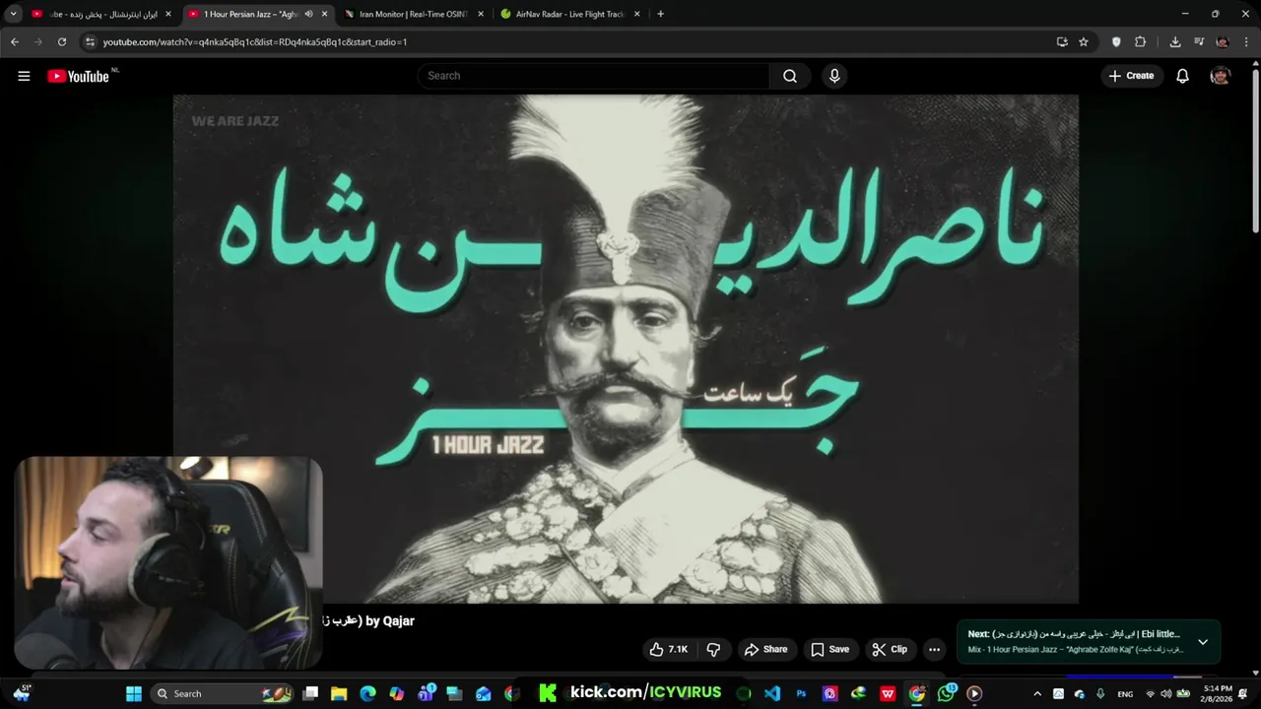Open a new browser tab with plus
1261x709 pixels.
[660, 14]
